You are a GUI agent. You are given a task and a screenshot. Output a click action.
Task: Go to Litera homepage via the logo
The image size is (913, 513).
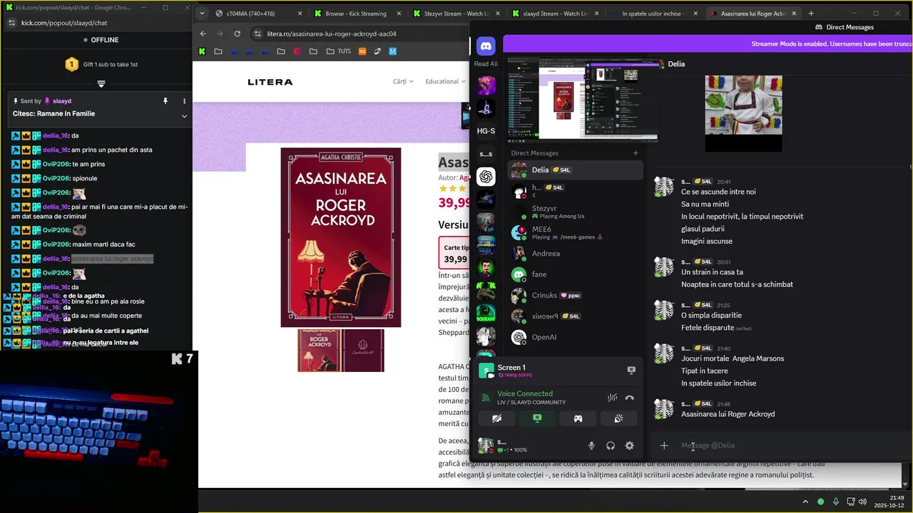(270, 82)
